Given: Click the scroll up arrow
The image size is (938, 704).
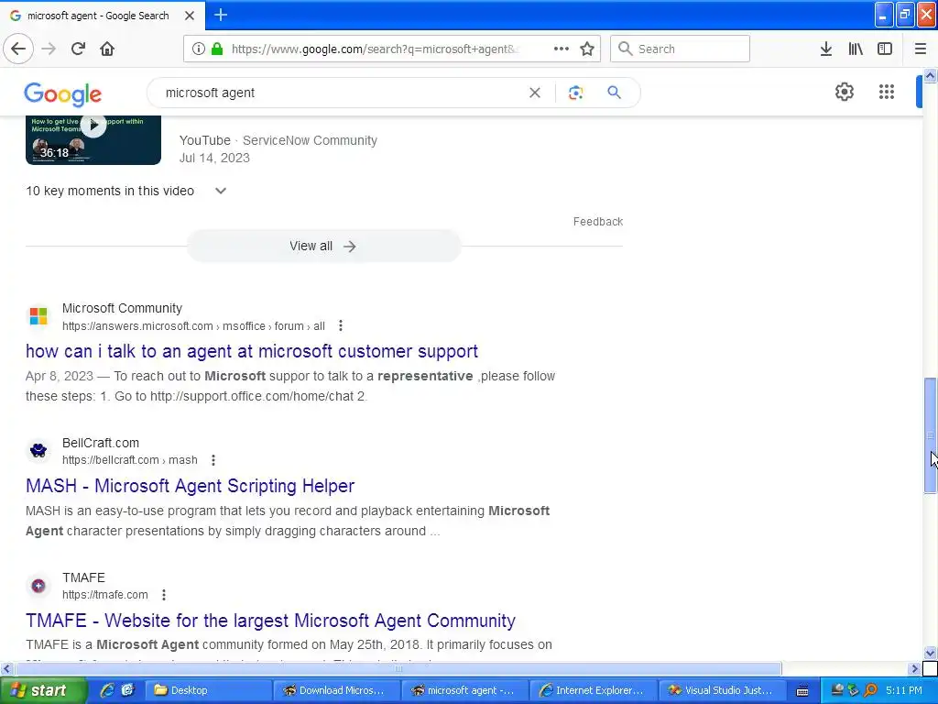Looking at the screenshot, I should [930, 75].
